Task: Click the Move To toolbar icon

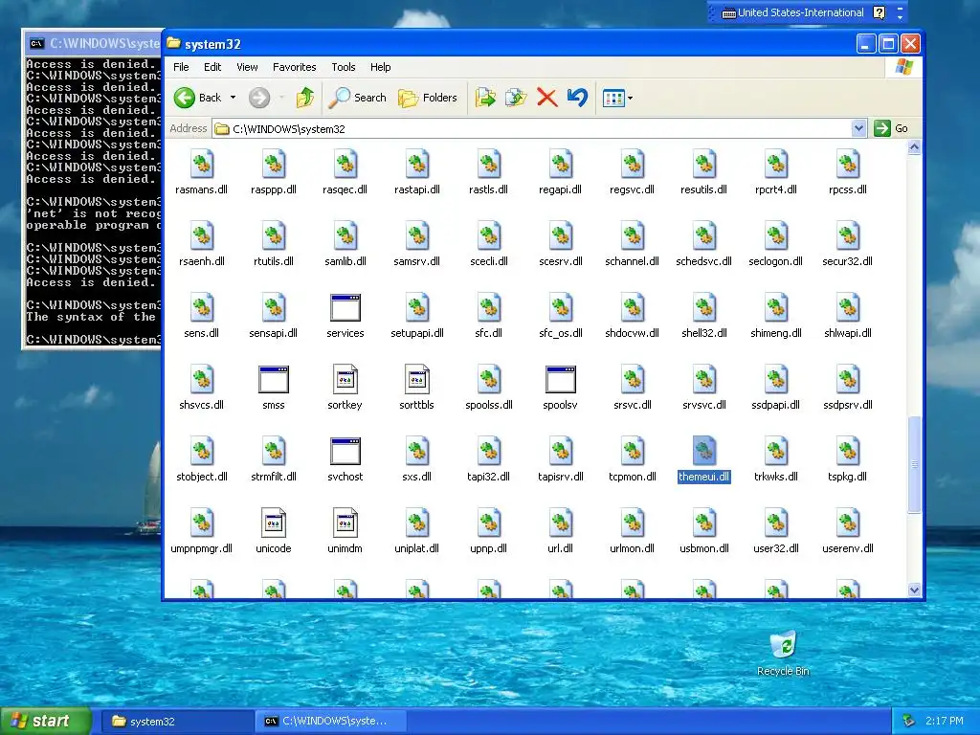Action: point(485,98)
